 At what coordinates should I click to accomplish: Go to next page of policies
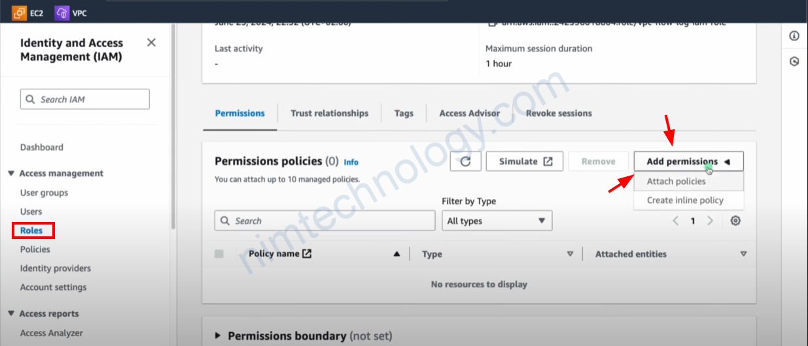711,221
